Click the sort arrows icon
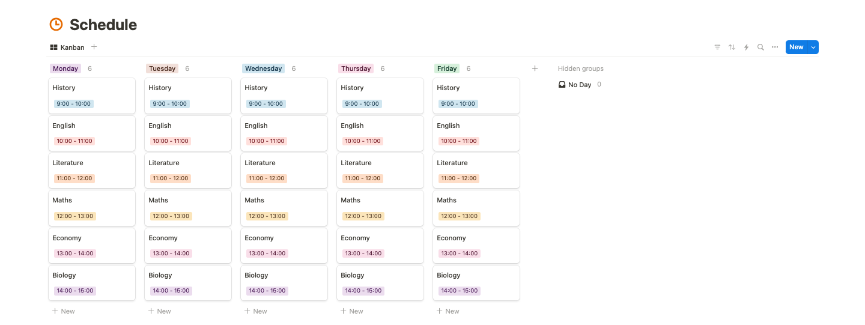Image resolution: width=865 pixels, height=325 pixels. point(732,47)
